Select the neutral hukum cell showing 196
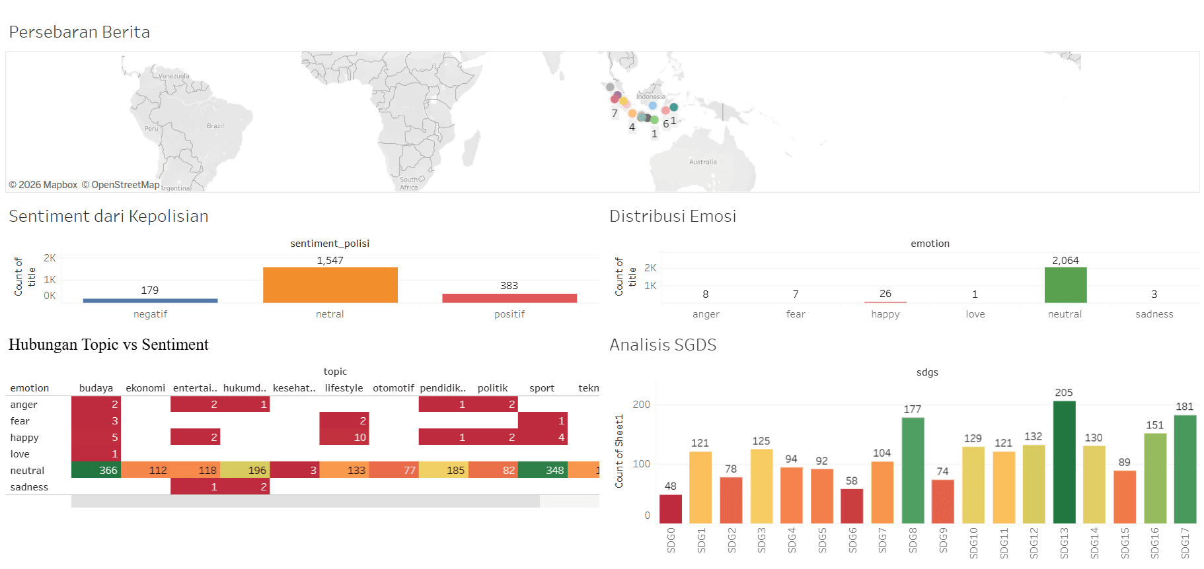This screenshot has width=1204, height=569. click(245, 470)
